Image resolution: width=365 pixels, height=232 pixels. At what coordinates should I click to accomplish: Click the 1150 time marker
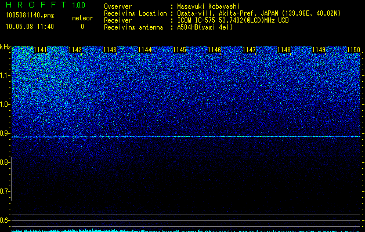coord(353,50)
